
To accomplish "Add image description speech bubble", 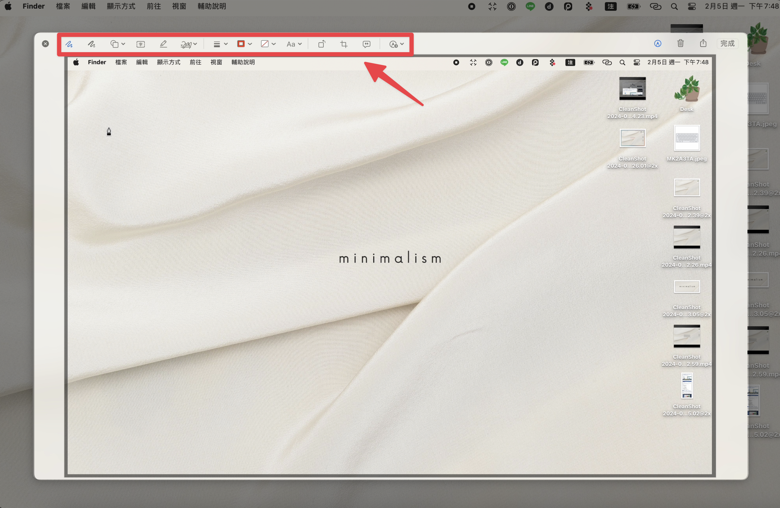I will click(x=366, y=44).
